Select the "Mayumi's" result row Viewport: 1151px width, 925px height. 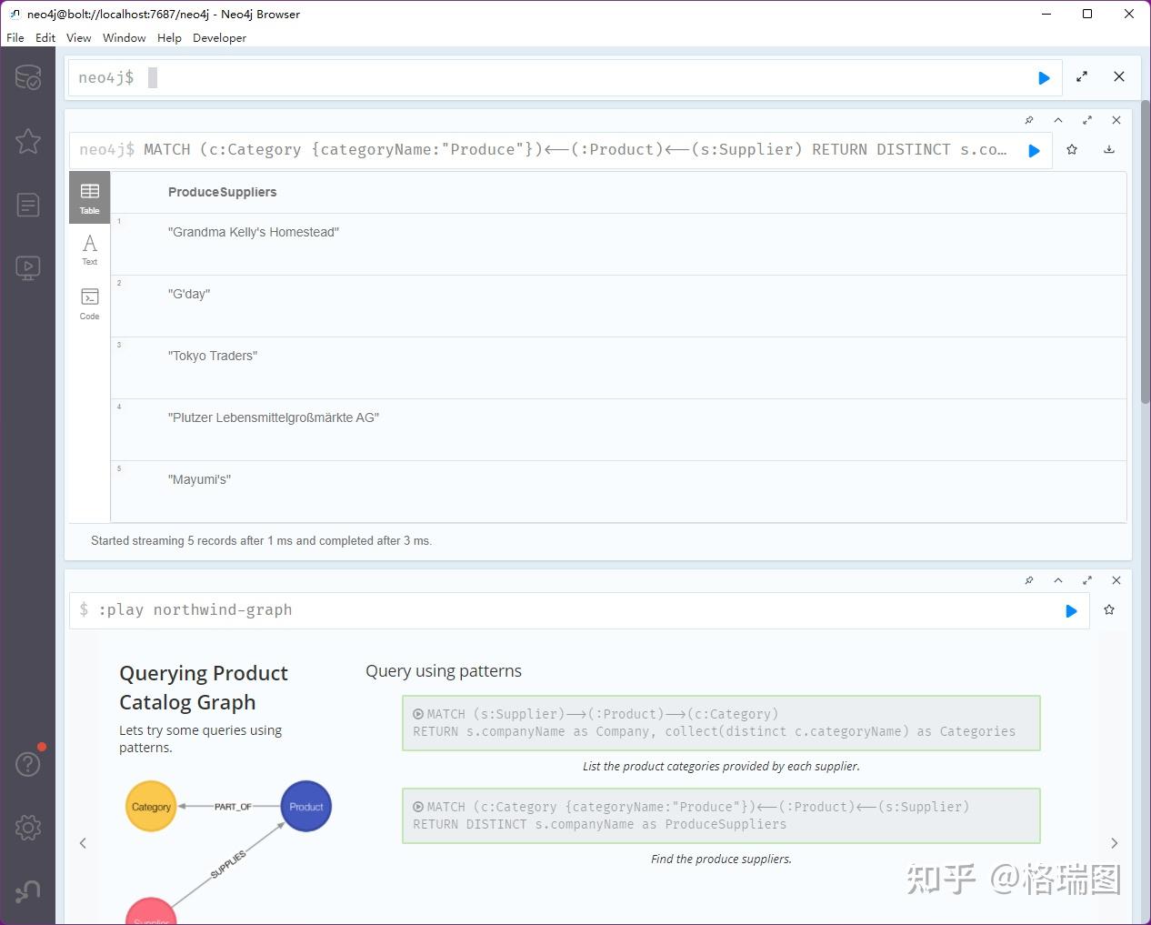(x=618, y=491)
